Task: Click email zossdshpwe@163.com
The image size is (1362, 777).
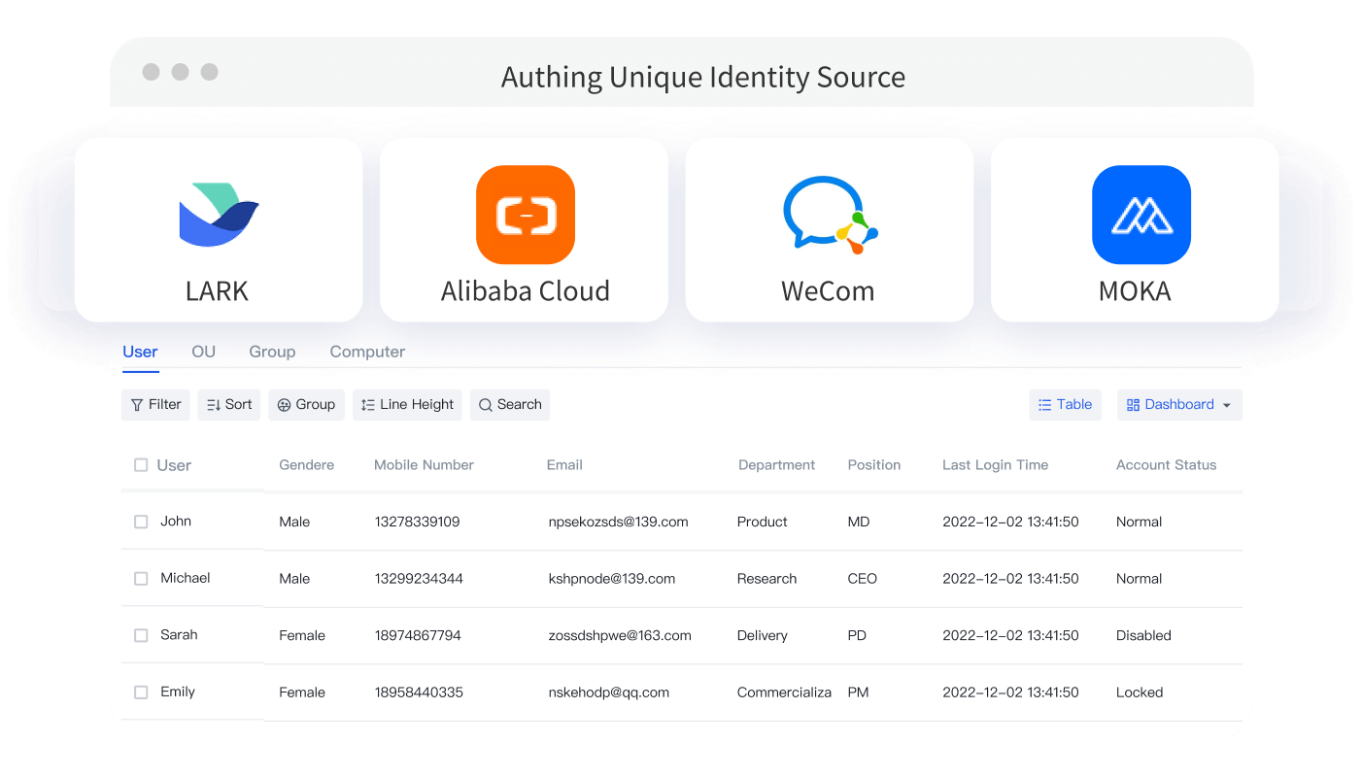Action: point(620,635)
